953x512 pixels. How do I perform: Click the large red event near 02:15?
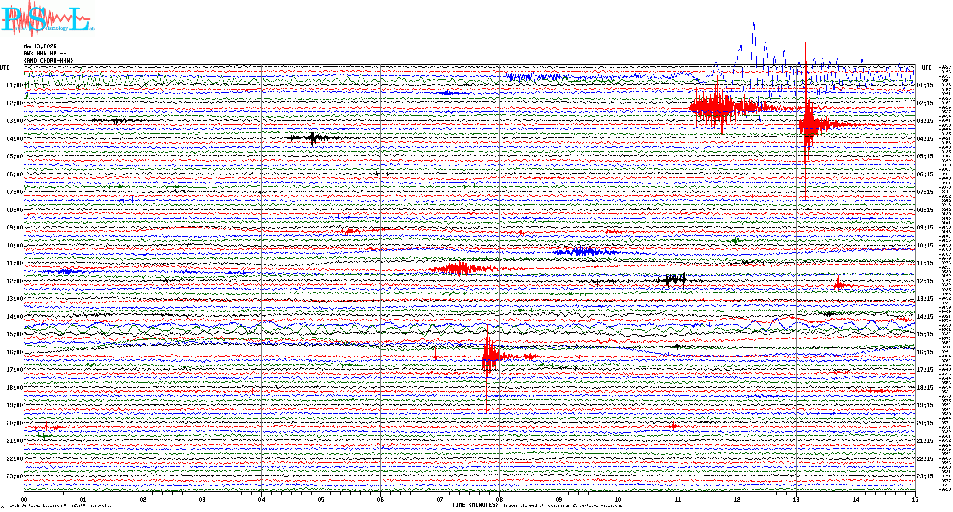(716, 107)
